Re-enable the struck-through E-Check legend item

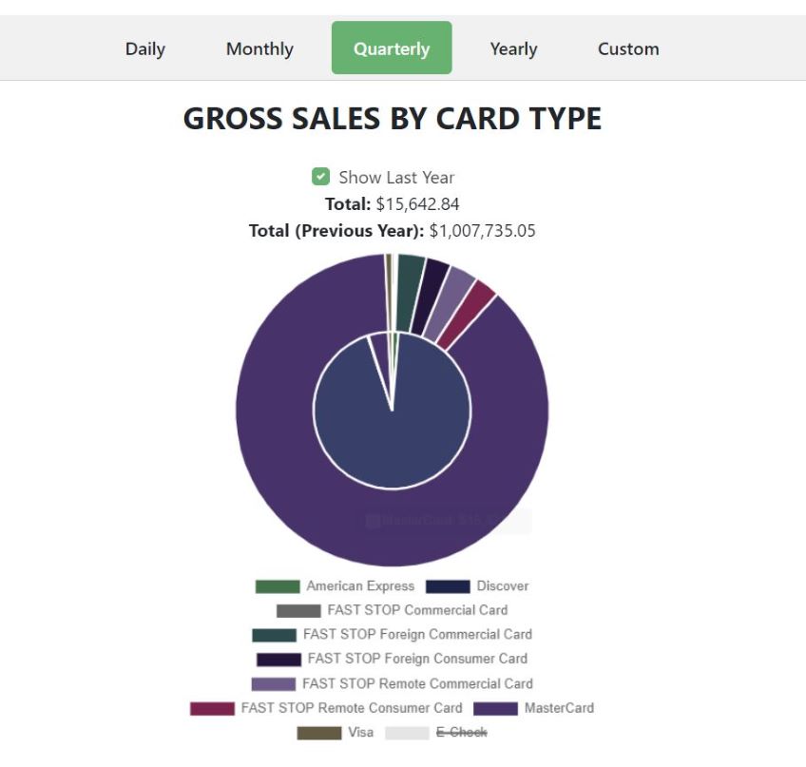click(461, 733)
